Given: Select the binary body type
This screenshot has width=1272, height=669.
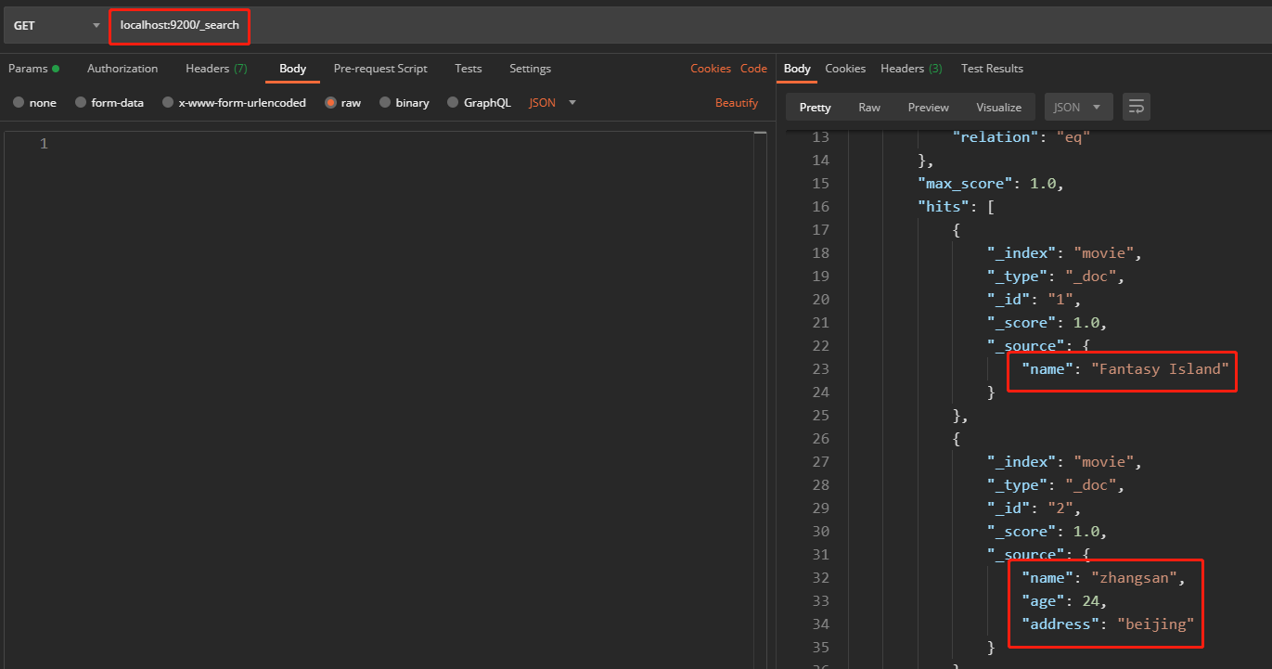Looking at the screenshot, I should coord(405,103).
